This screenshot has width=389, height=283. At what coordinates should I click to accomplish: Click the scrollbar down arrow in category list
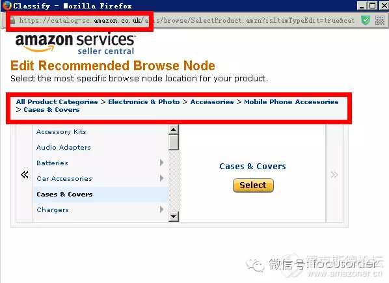pyautogui.click(x=174, y=217)
